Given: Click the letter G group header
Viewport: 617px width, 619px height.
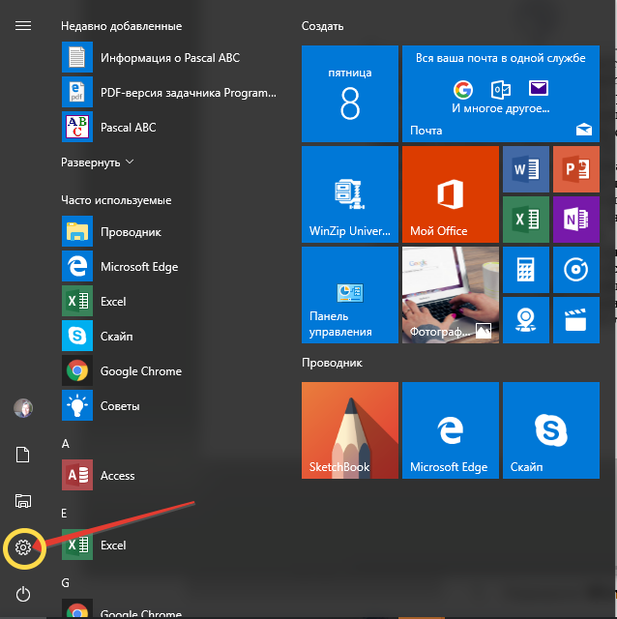Looking at the screenshot, I should pyautogui.click(x=65, y=582).
